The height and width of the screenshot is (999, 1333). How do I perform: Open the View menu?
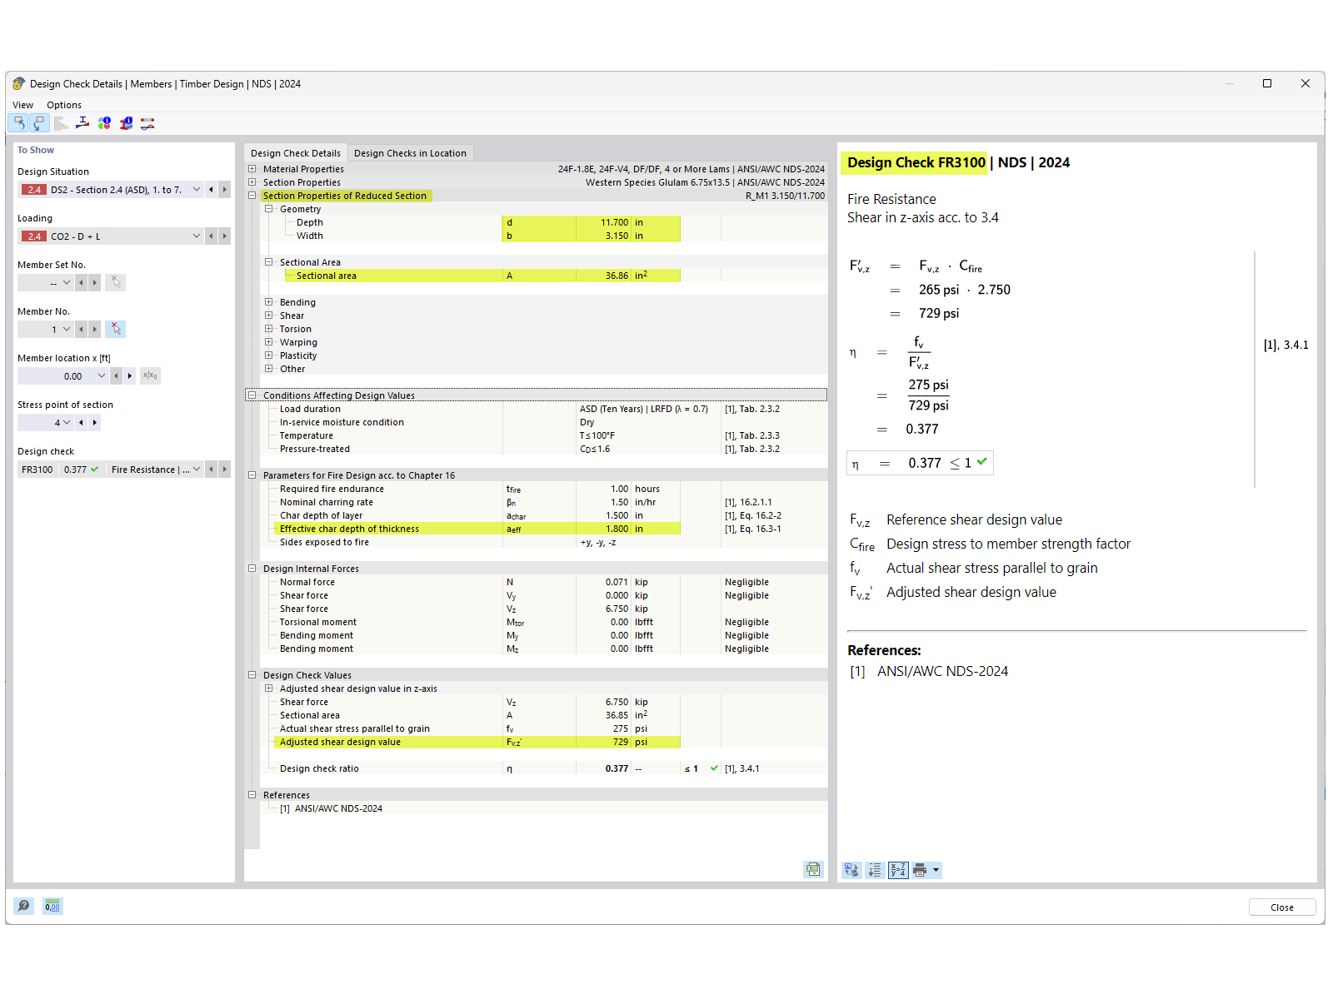23,105
